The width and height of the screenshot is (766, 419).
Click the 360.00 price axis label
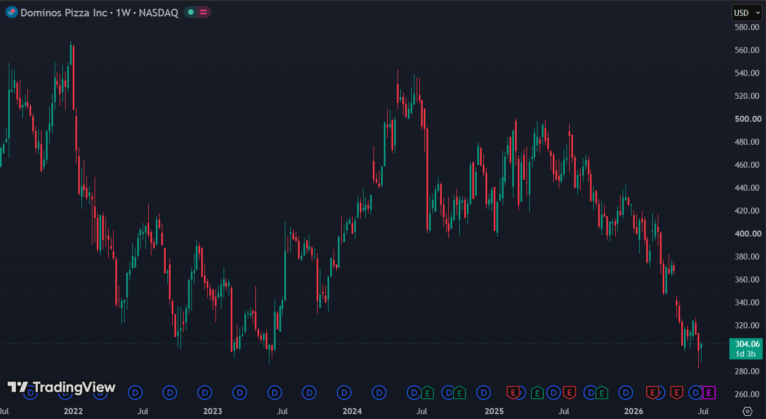(748, 279)
